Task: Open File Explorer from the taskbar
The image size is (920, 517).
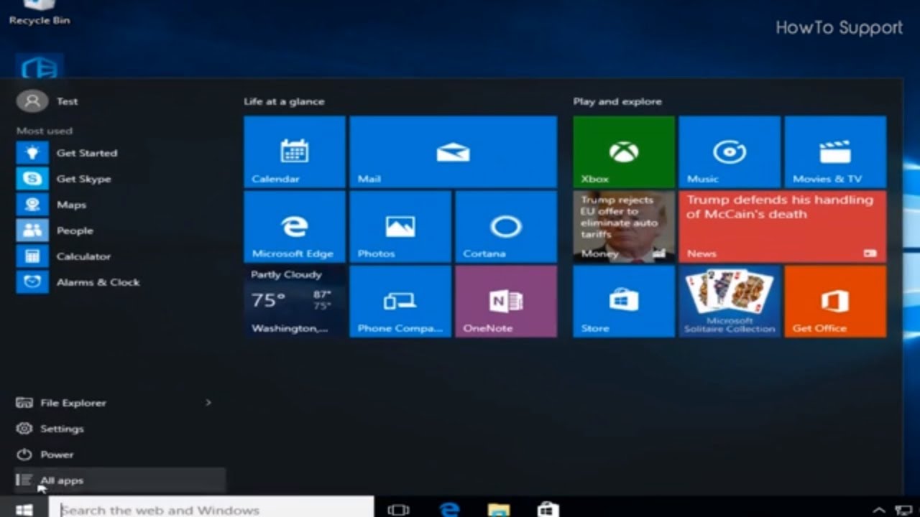Action: (x=499, y=510)
